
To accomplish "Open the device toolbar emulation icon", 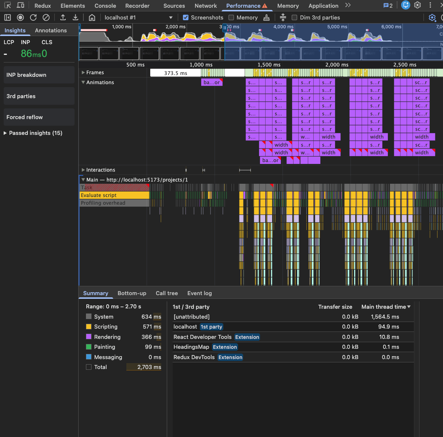I will [x=21, y=6].
